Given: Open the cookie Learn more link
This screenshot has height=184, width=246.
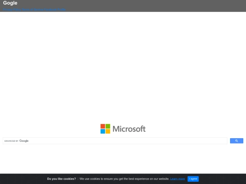Looking at the screenshot, I should pyautogui.click(x=178, y=179).
